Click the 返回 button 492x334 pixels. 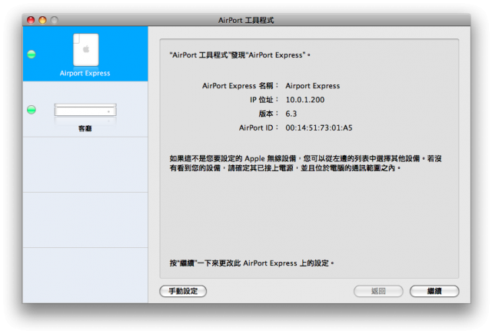point(378,291)
